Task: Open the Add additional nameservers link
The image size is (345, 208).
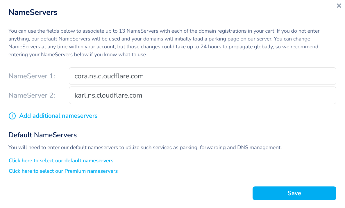Action: pyautogui.click(x=58, y=116)
